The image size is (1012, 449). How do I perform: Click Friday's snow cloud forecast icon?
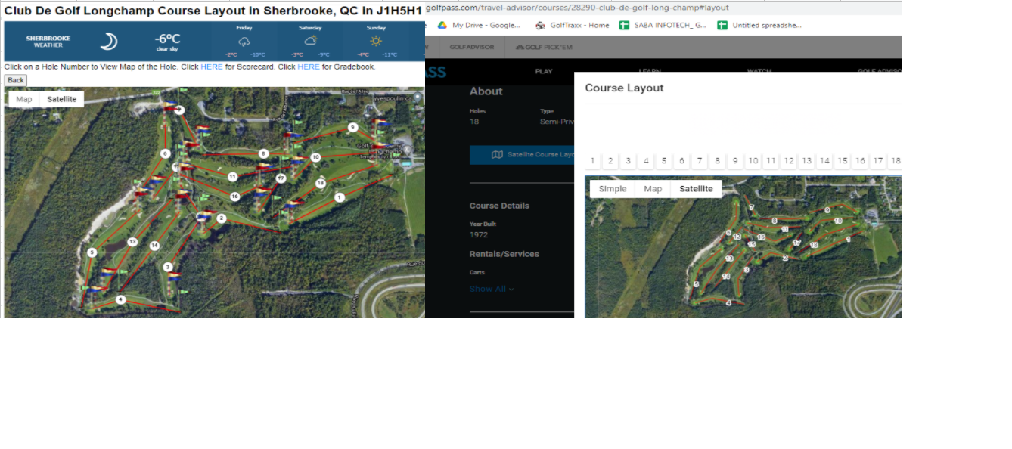[x=244, y=42]
